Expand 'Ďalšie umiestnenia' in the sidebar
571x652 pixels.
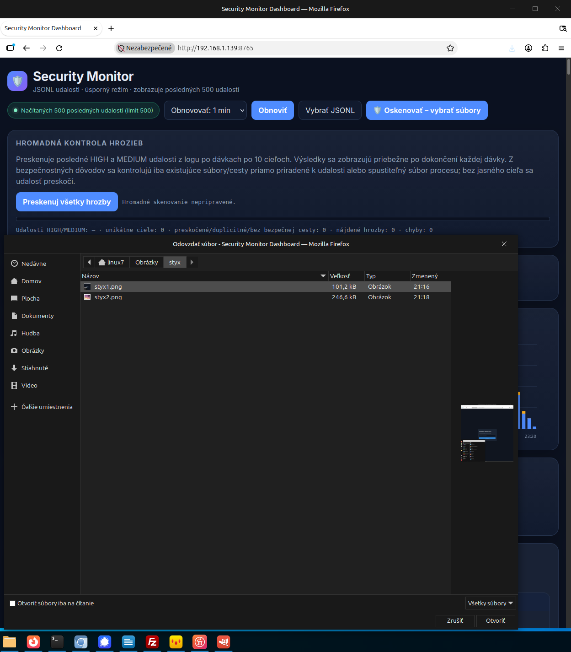coord(42,407)
